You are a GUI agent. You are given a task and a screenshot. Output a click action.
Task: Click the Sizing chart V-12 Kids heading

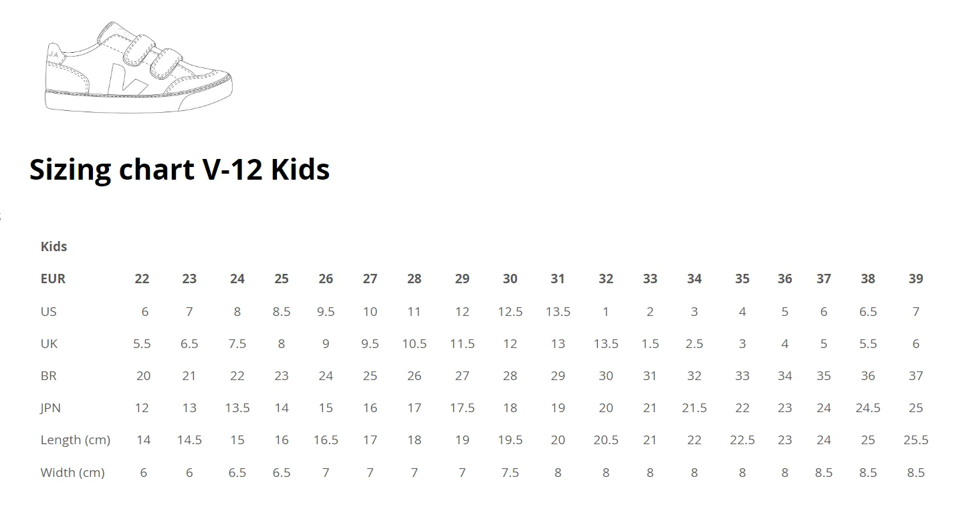[x=179, y=169]
